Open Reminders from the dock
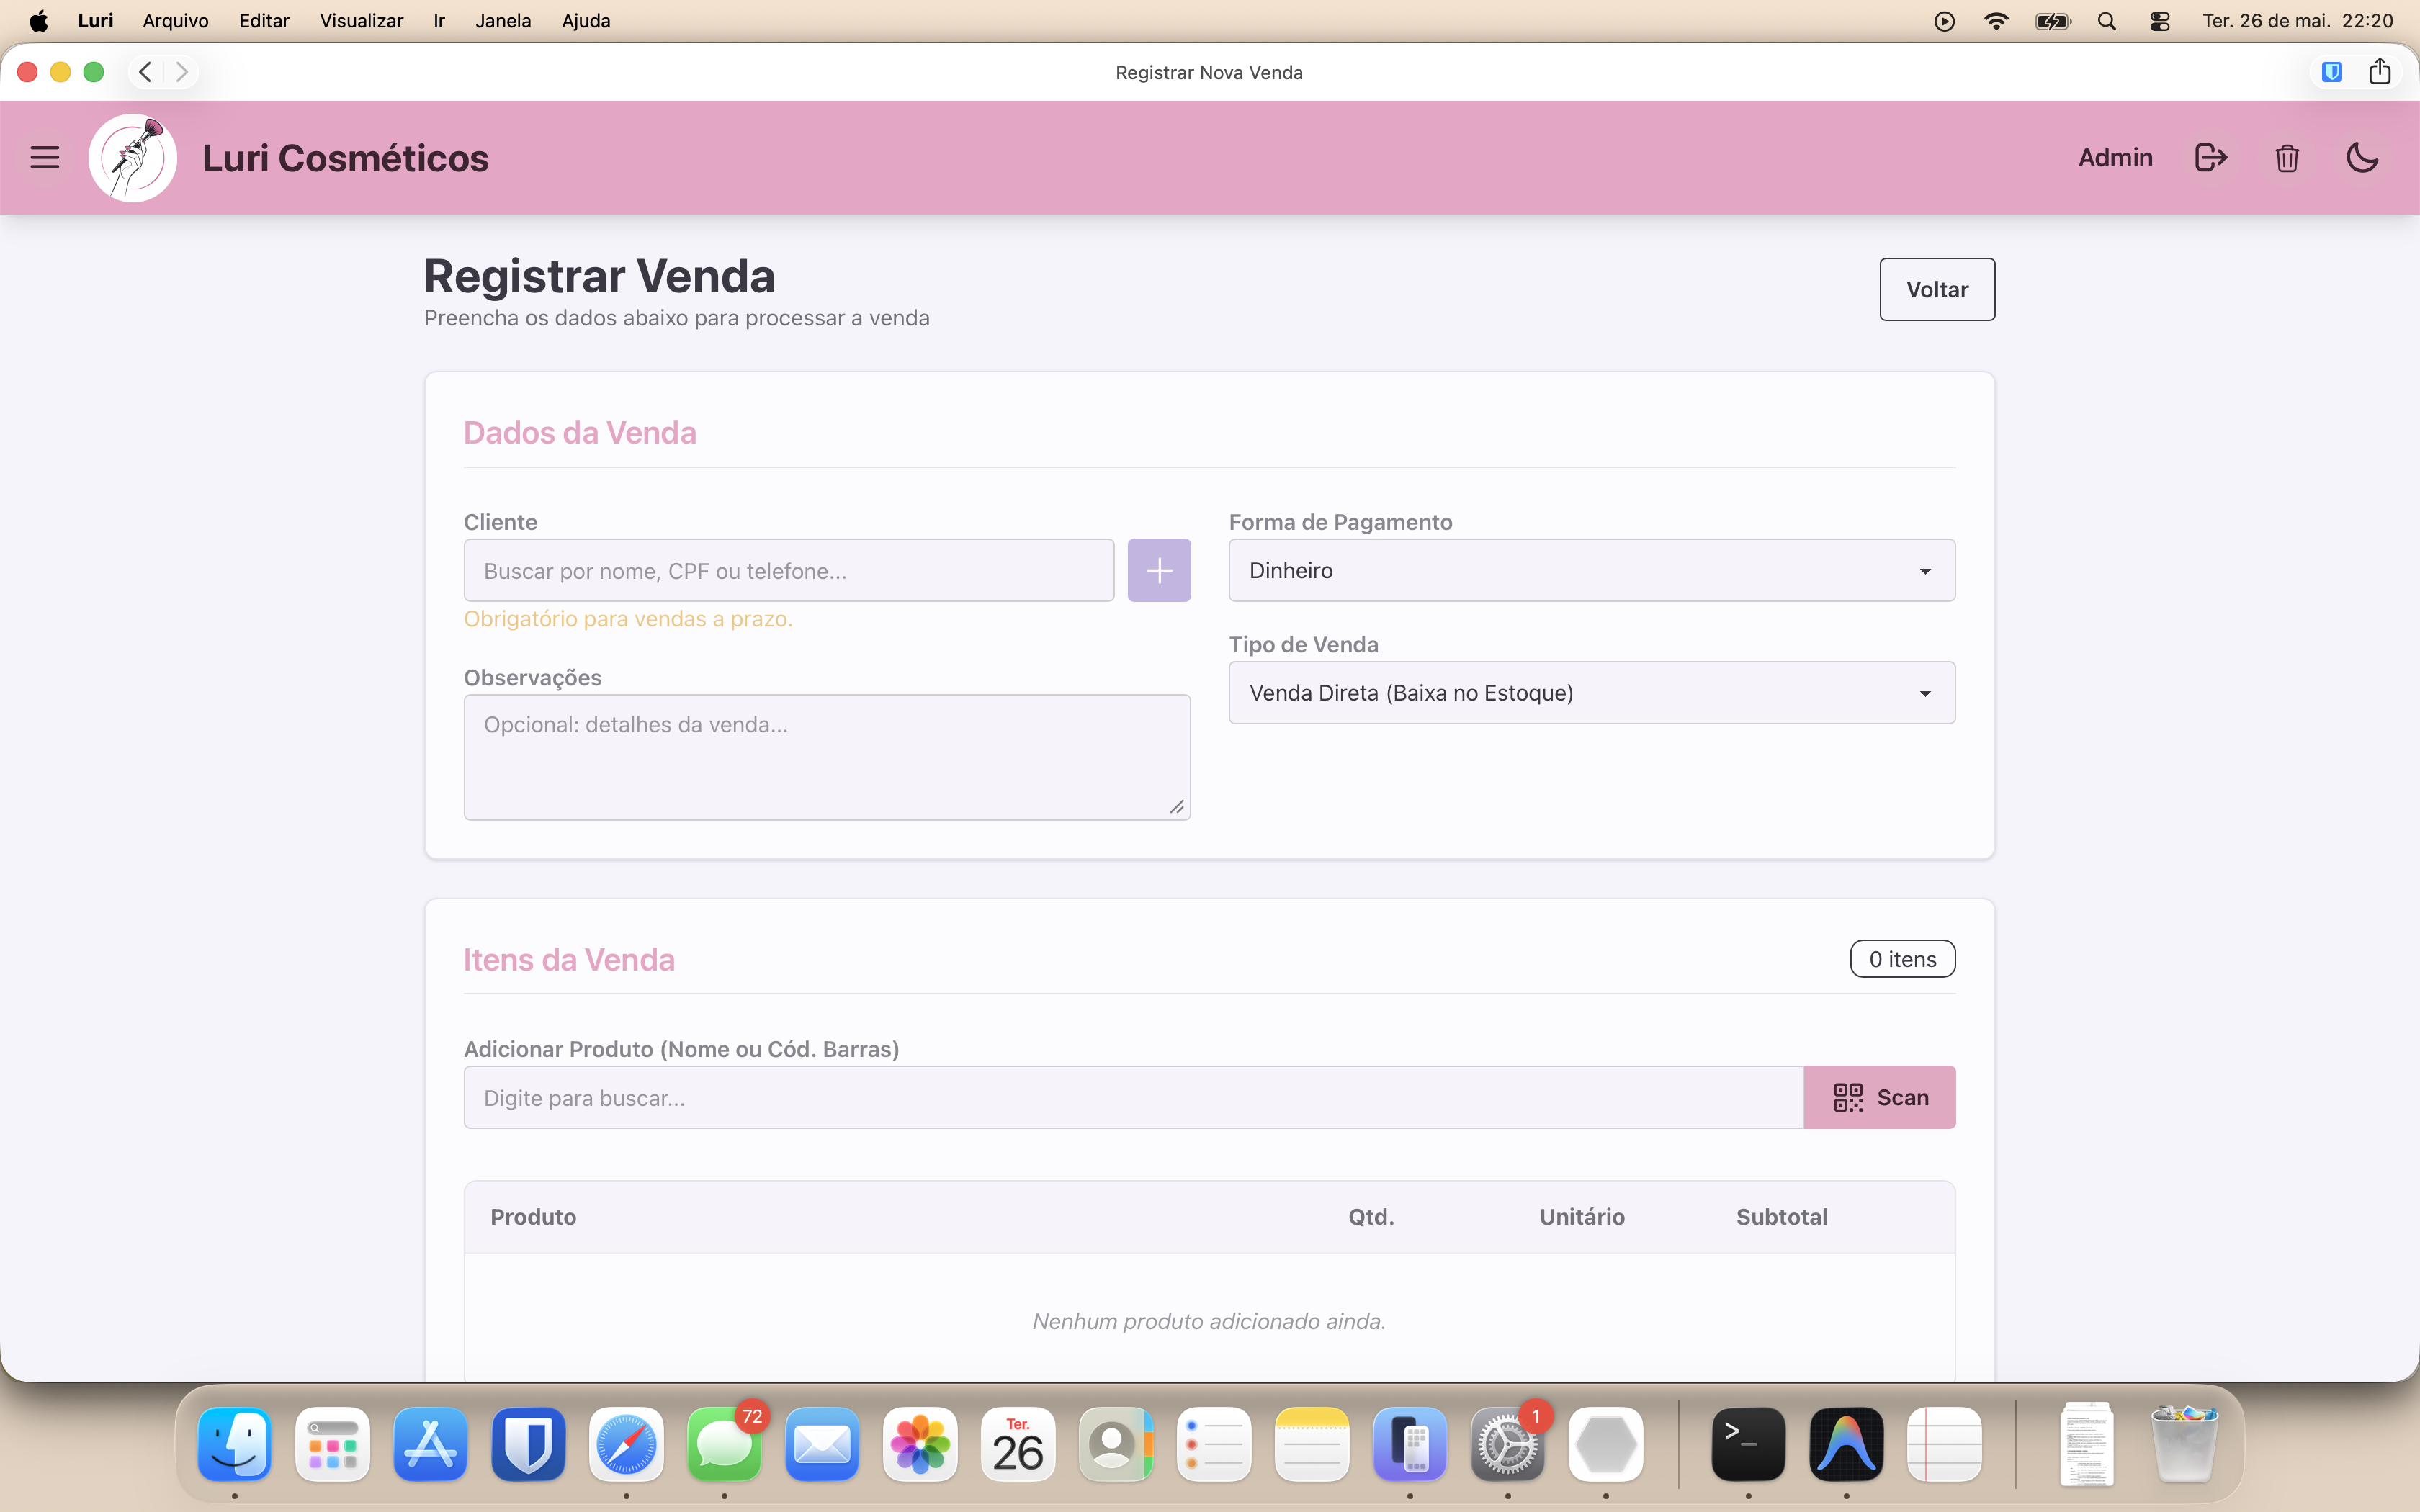 (1214, 1444)
